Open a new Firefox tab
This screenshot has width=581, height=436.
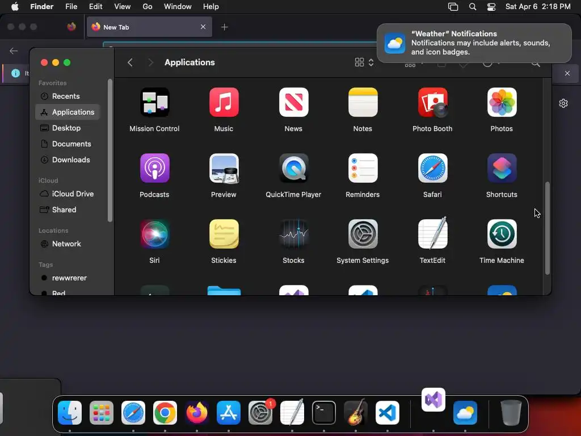(x=225, y=27)
